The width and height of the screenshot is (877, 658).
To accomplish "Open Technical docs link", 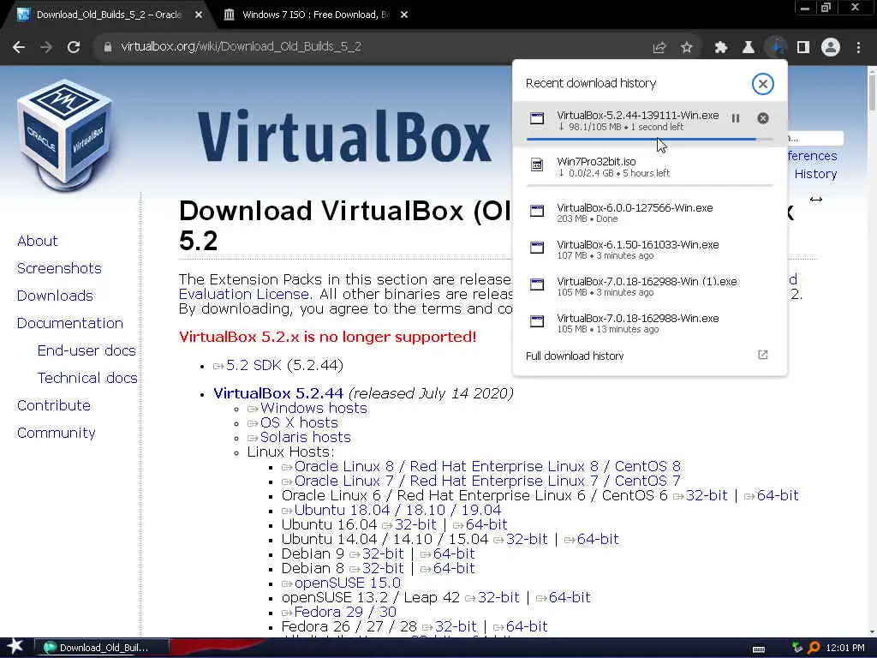I will [x=87, y=378].
